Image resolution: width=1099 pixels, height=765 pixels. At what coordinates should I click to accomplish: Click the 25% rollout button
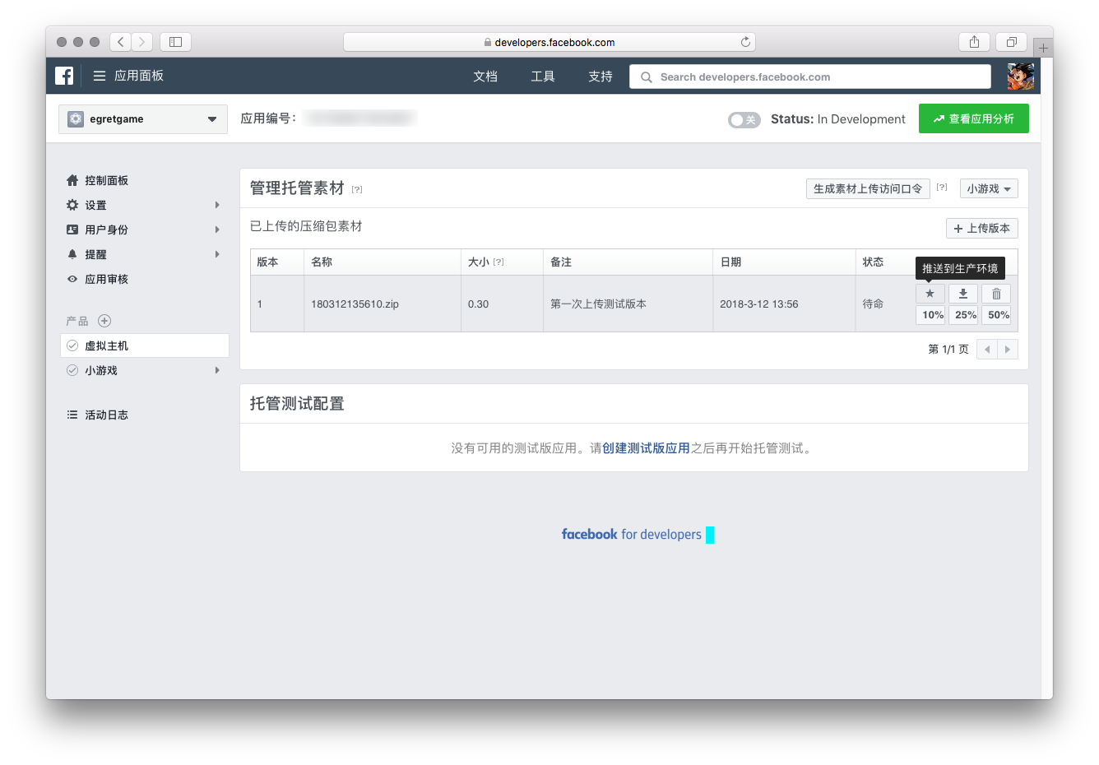[x=965, y=315]
